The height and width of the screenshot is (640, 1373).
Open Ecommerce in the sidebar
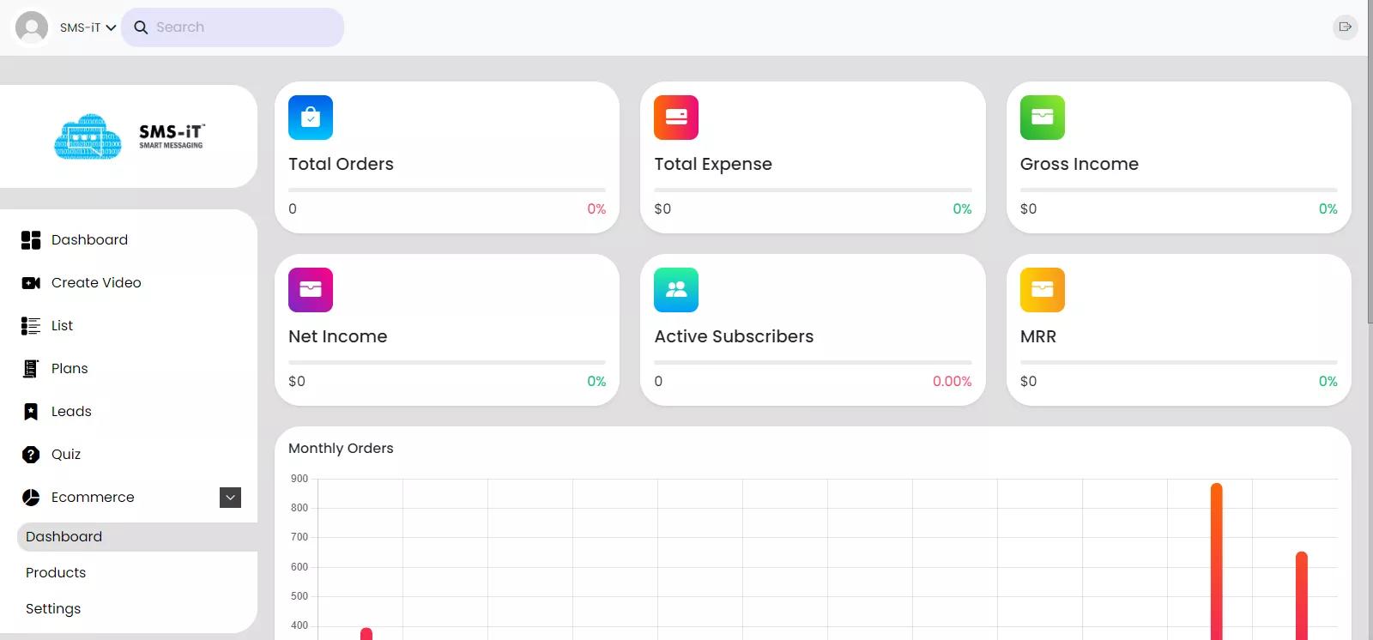tap(93, 498)
